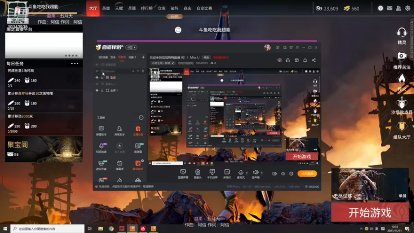Open the 聚宝阁 banner
Viewport: 414px width, 233px height.
tap(44, 149)
